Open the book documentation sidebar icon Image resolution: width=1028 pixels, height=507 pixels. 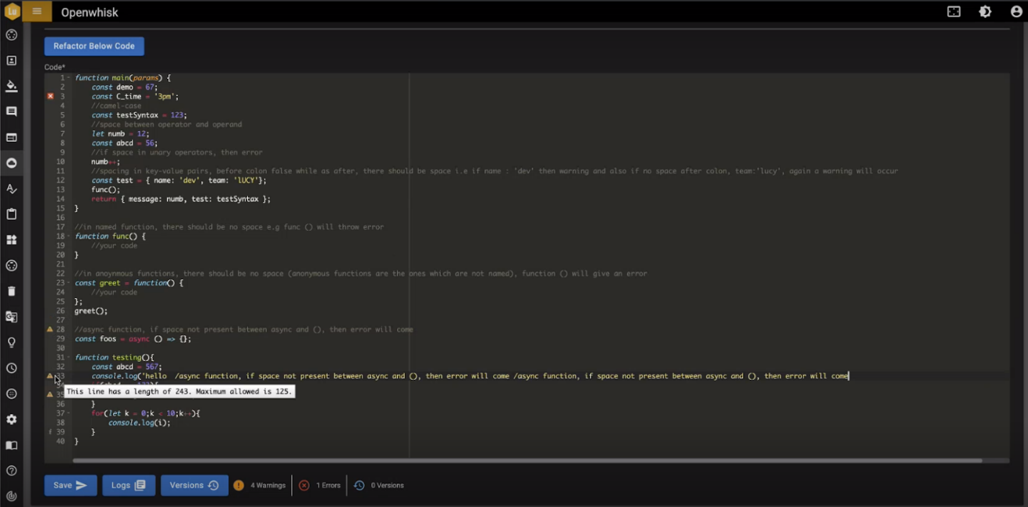coord(12,445)
